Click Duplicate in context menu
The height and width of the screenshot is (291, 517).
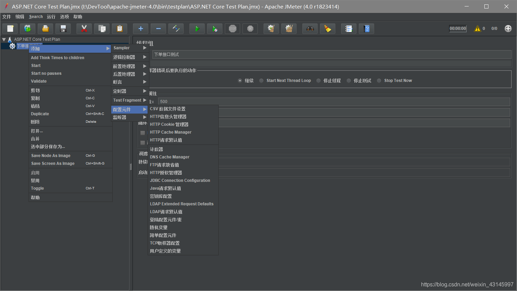point(71,114)
